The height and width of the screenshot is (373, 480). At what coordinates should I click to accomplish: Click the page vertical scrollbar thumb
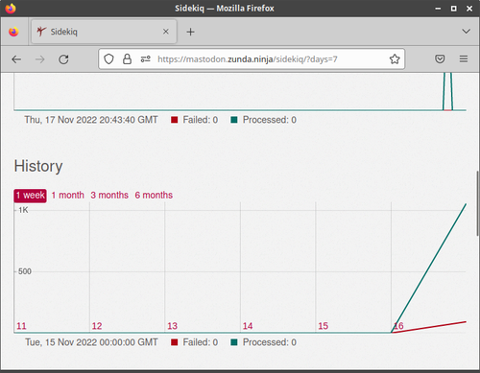tap(478, 203)
